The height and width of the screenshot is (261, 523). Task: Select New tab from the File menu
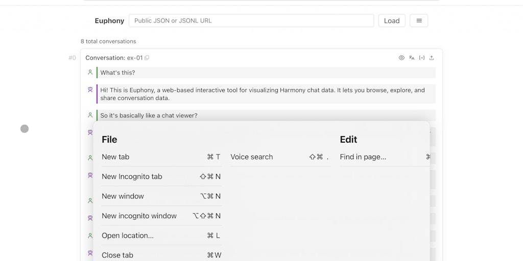coord(161,157)
